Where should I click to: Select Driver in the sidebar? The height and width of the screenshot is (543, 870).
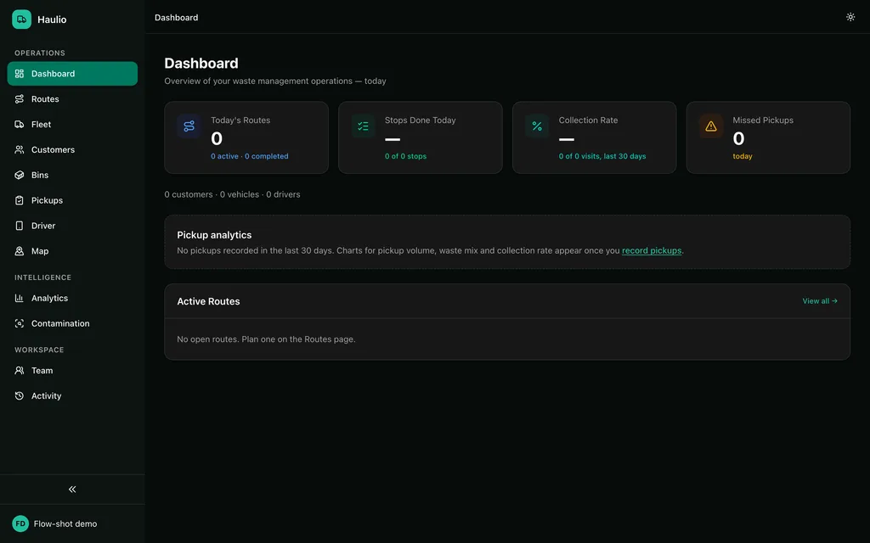[x=72, y=226]
